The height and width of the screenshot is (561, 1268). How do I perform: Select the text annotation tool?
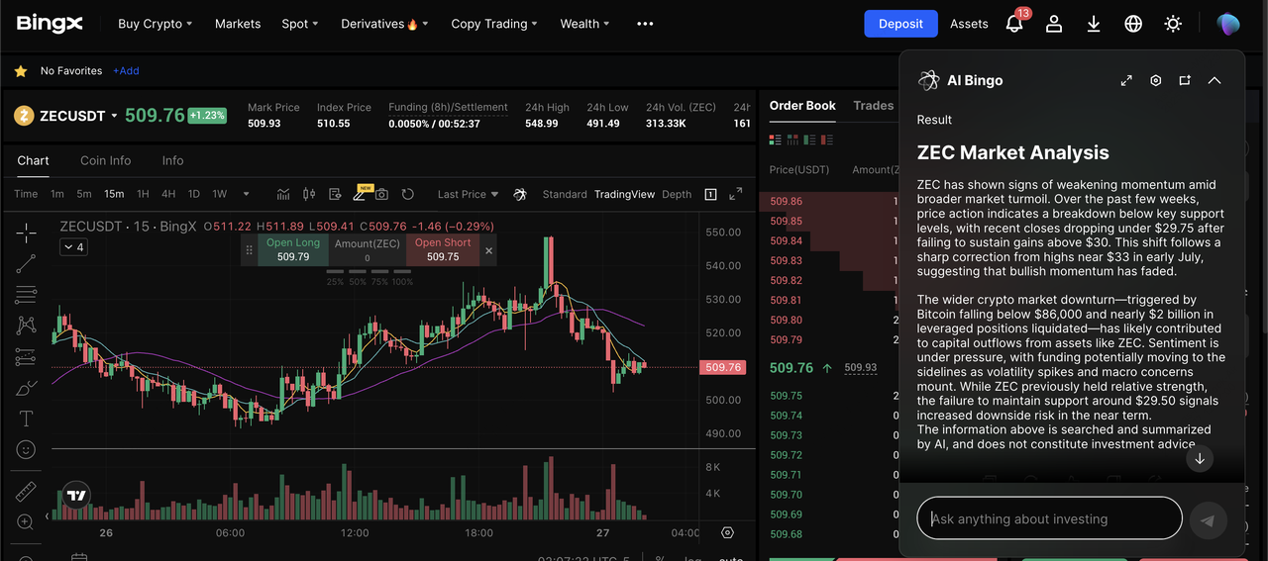[x=27, y=419]
